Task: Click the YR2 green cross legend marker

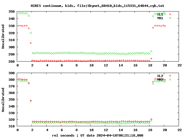Action: tap(170, 80)
